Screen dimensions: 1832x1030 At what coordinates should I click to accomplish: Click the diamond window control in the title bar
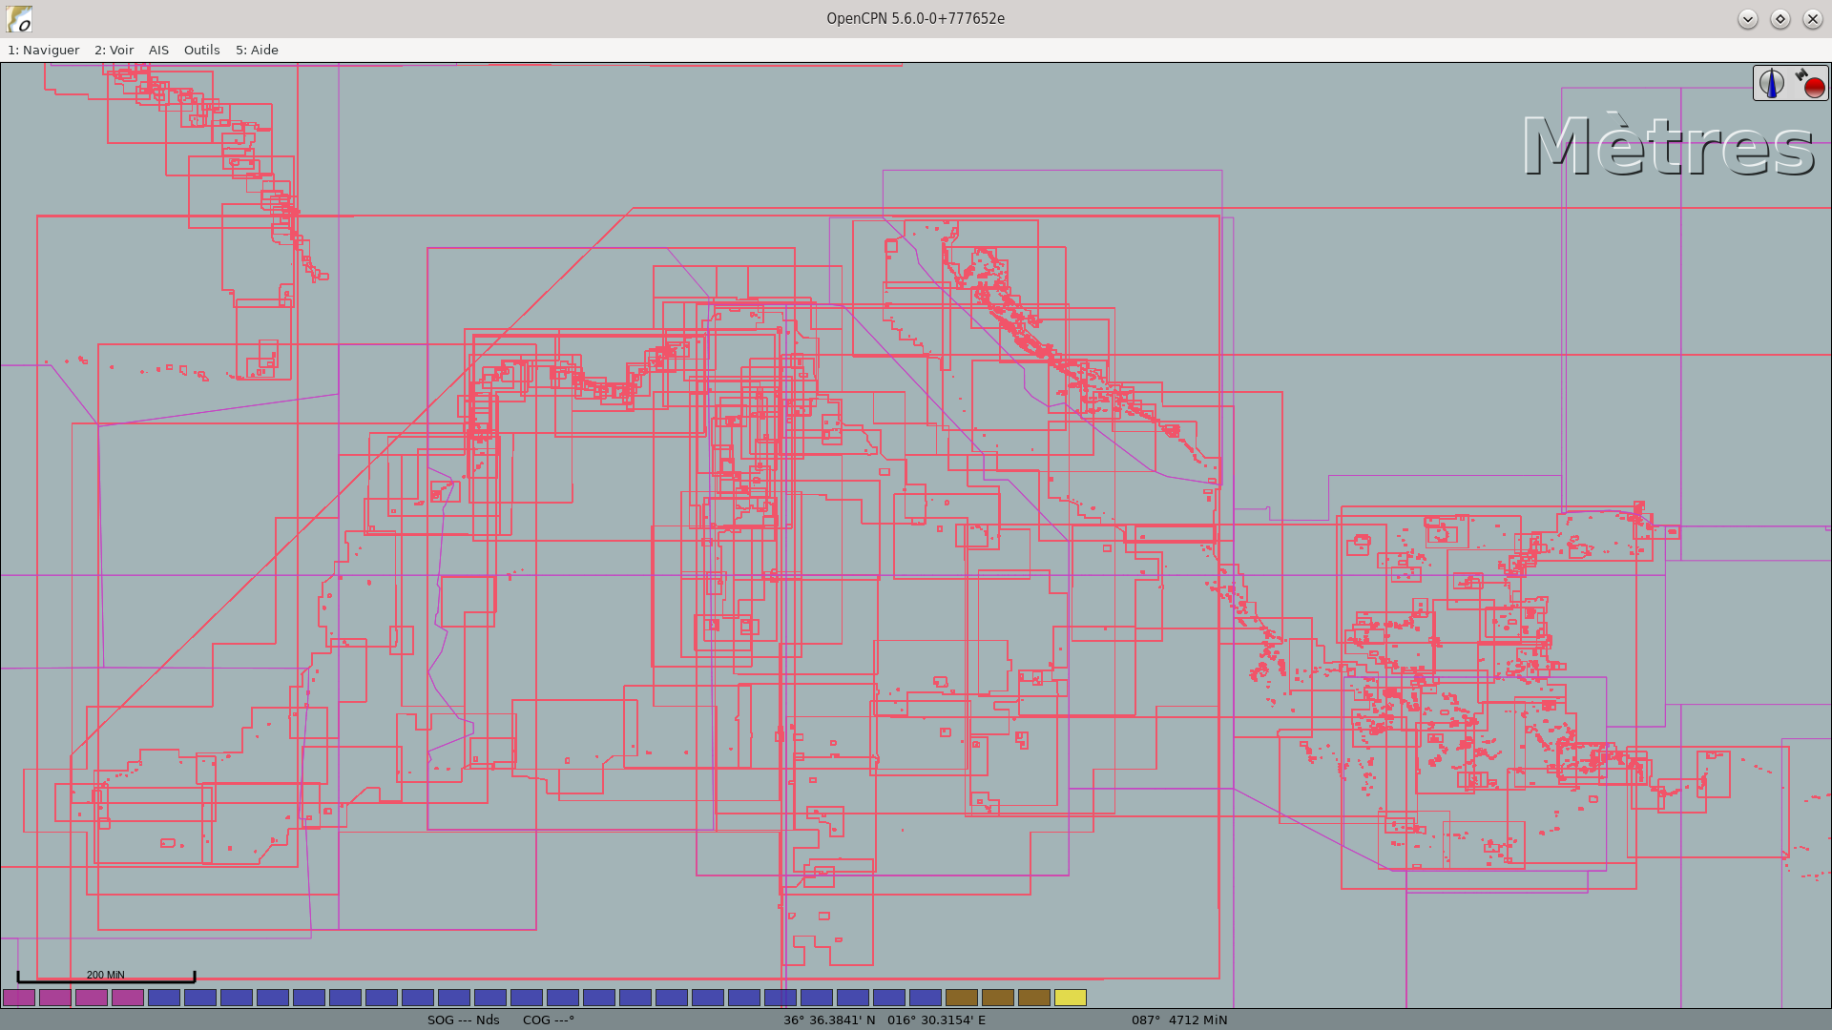tap(1780, 18)
